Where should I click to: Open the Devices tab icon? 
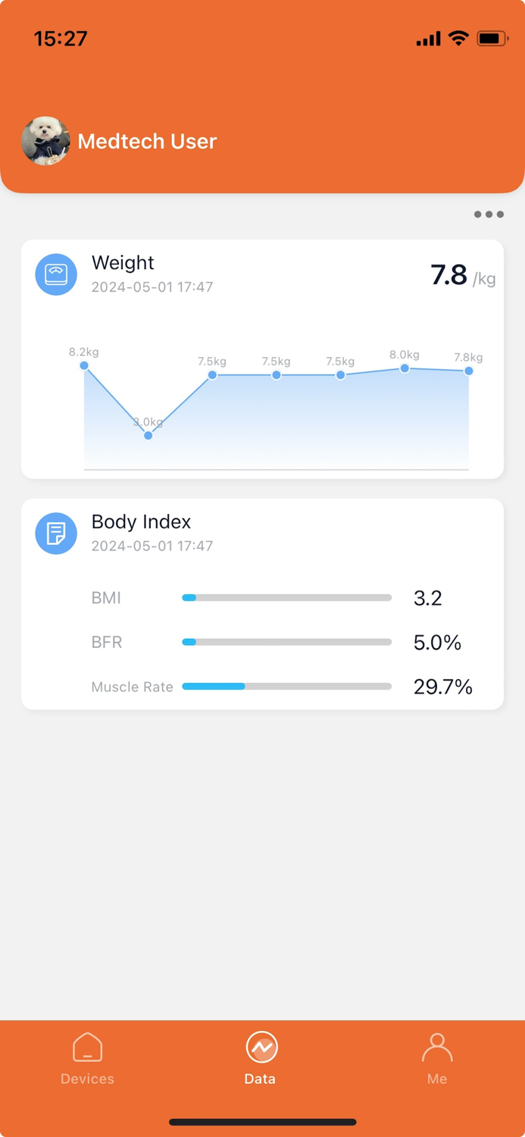pyautogui.click(x=87, y=1048)
